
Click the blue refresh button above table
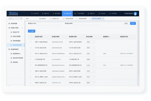[x=32, y=31]
